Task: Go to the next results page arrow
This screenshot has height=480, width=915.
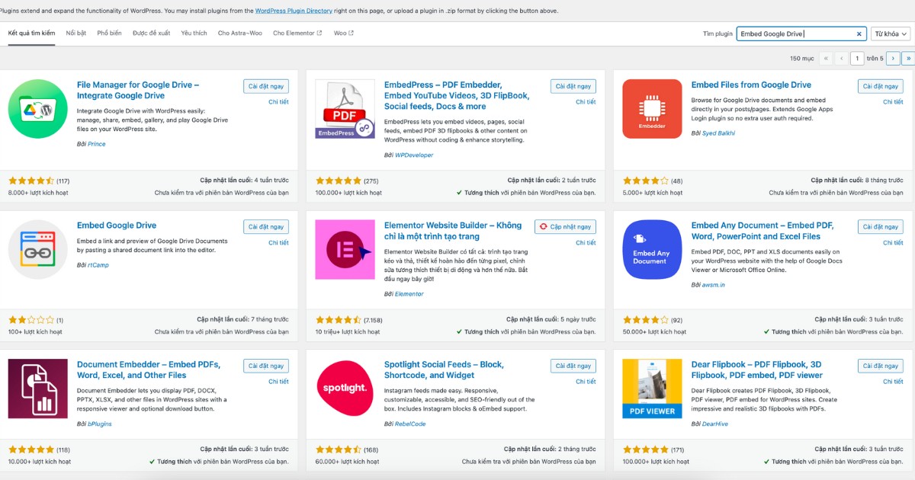Action: tap(894, 58)
